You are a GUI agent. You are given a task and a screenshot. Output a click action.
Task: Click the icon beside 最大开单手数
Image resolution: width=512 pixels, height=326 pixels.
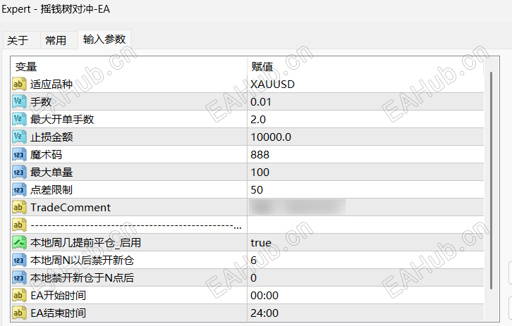click(19, 119)
